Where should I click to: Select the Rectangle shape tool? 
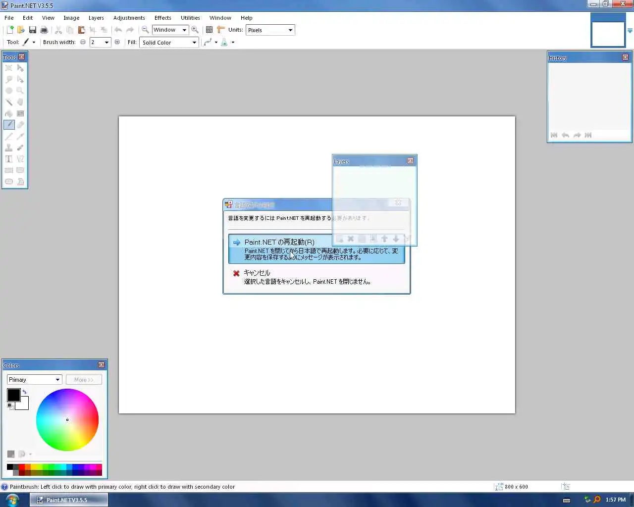click(x=9, y=170)
